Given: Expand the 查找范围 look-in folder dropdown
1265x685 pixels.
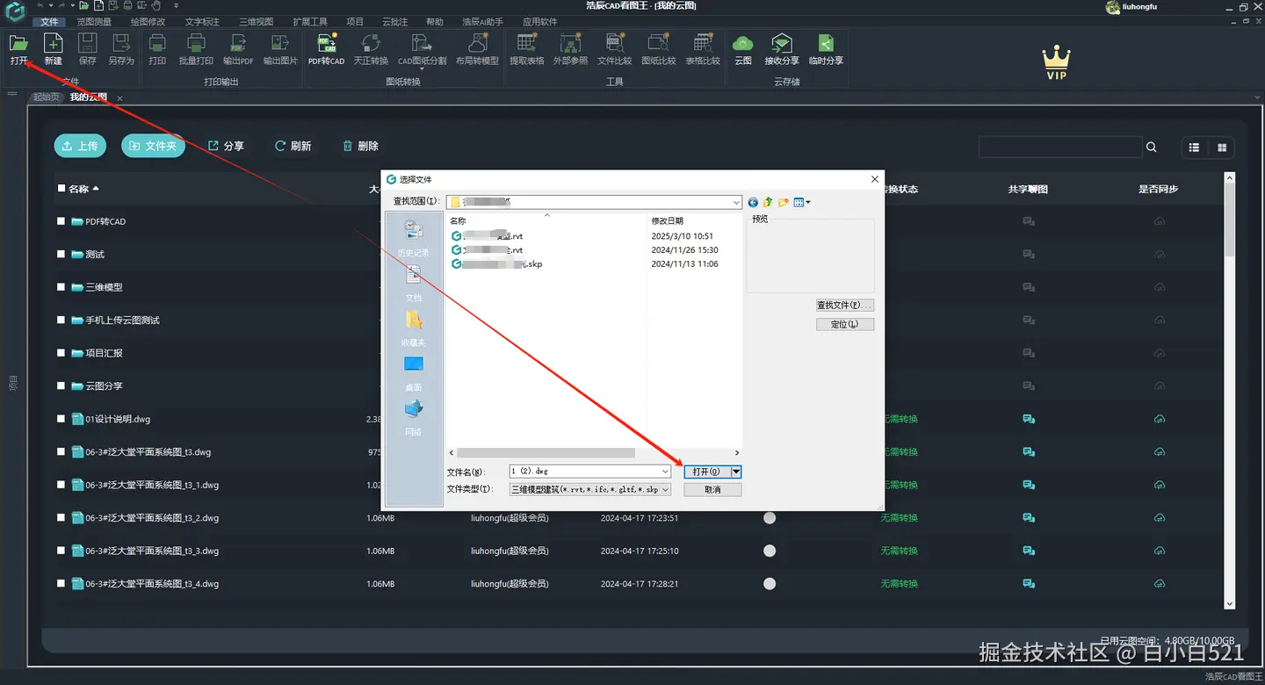Looking at the screenshot, I should tap(736, 202).
